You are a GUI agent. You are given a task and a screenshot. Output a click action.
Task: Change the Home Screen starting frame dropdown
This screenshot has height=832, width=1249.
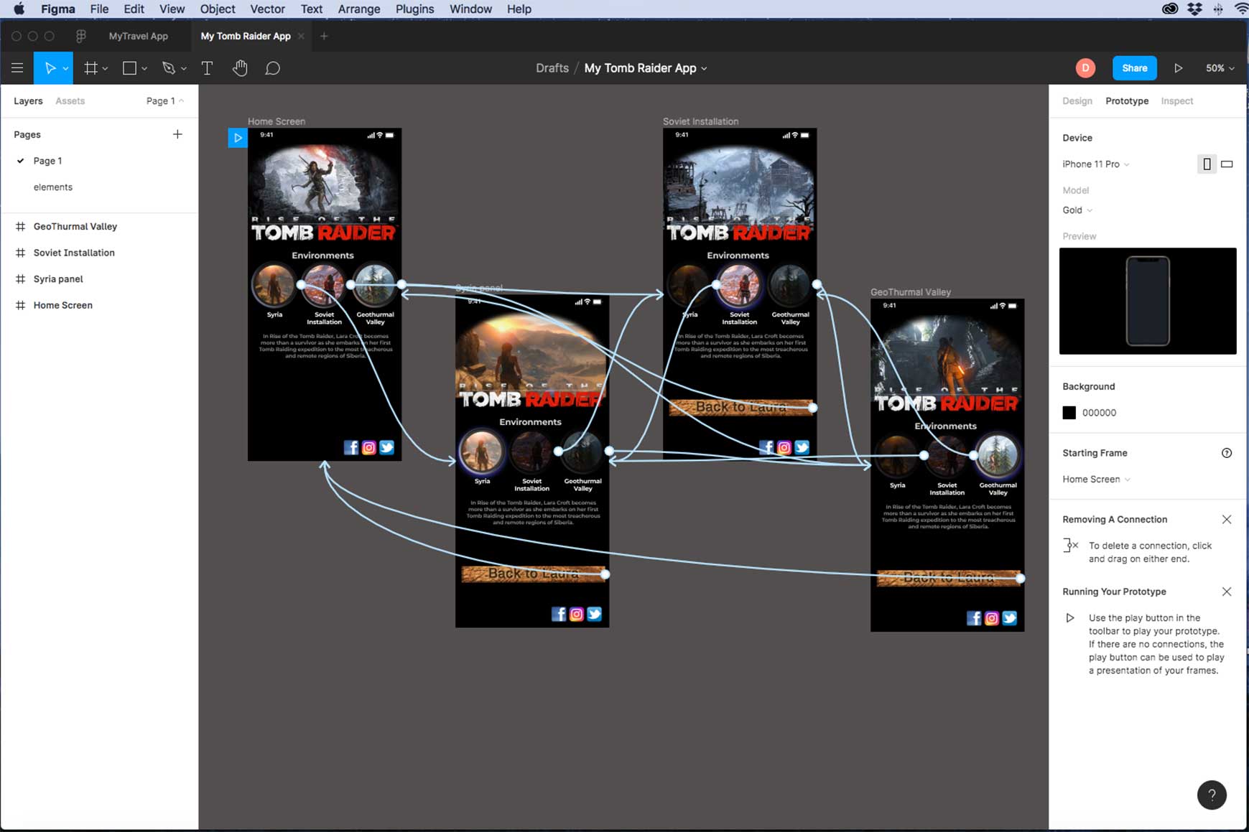coord(1097,480)
